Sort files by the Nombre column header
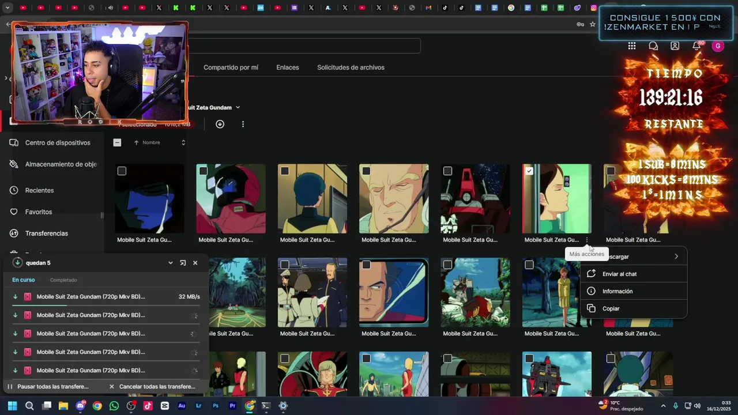738x415 pixels. tap(151, 142)
